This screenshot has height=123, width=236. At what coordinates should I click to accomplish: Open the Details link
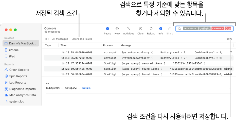pos(86,88)
